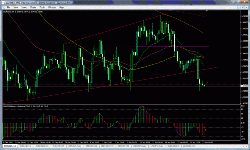
Task: Close the inner EURUSD chart window
Action: point(246,7)
